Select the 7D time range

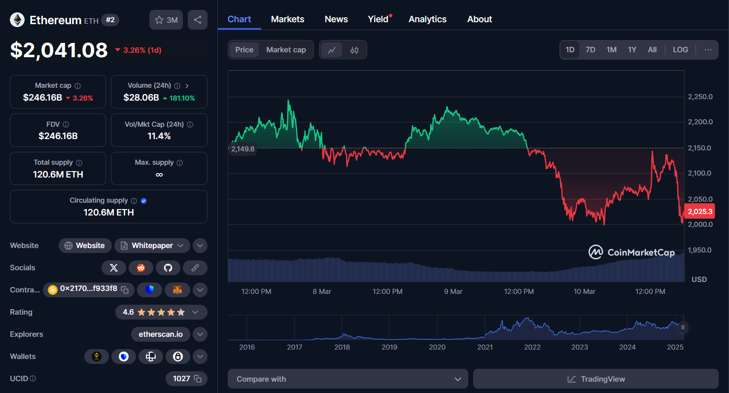590,50
